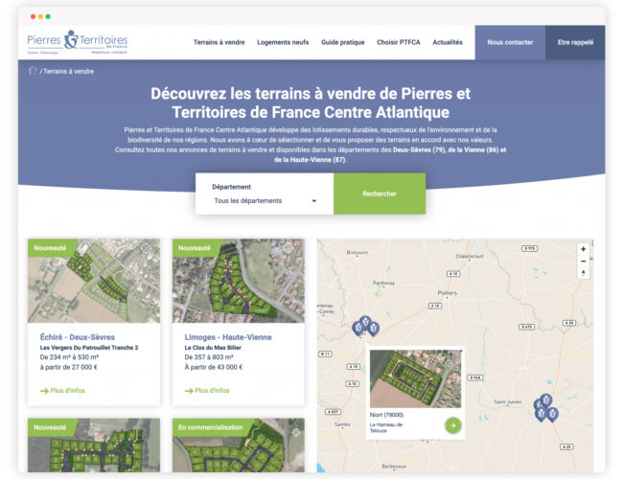
Task: Click Niort (79000) popup title
Action: [x=386, y=415]
